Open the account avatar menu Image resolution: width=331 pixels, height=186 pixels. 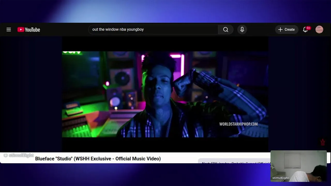[319, 29]
